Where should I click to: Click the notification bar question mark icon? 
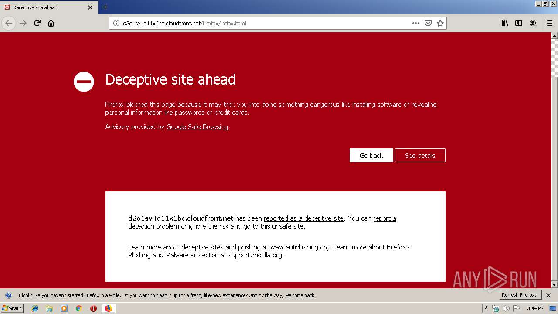pos(8,295)
